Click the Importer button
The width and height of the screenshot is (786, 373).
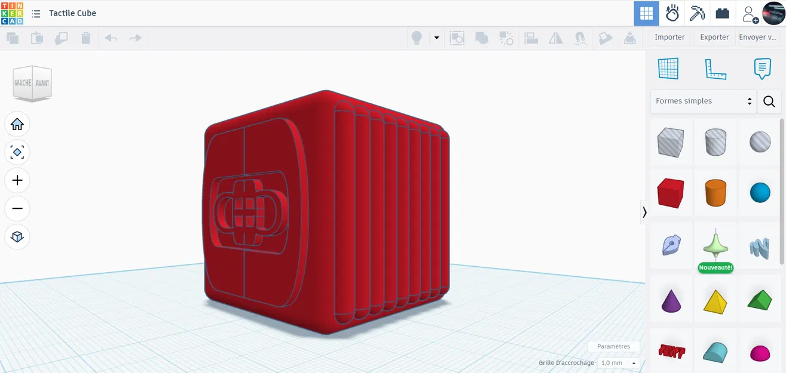(x=669, y=37)
